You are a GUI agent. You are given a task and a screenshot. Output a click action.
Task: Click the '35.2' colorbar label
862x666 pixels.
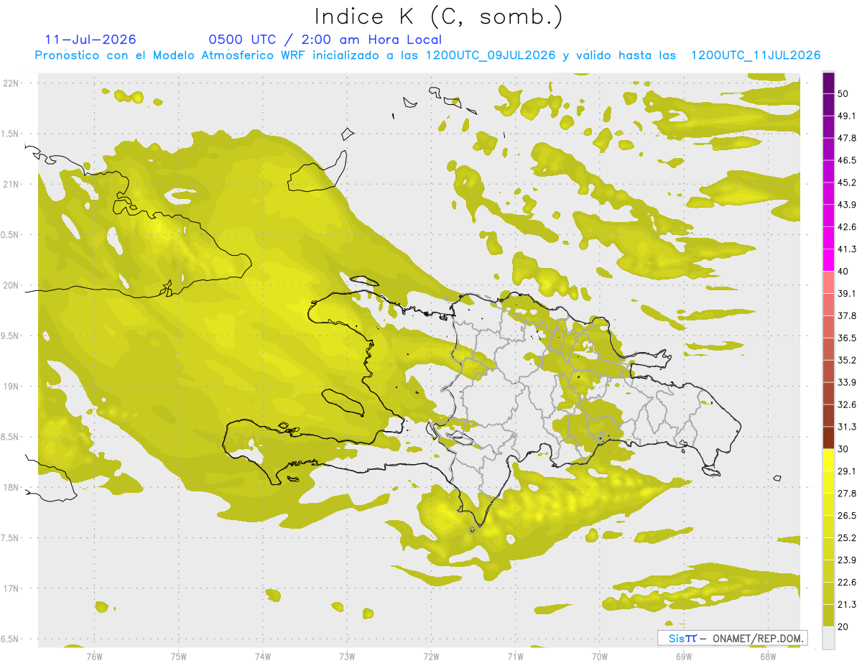click(846, 360)
